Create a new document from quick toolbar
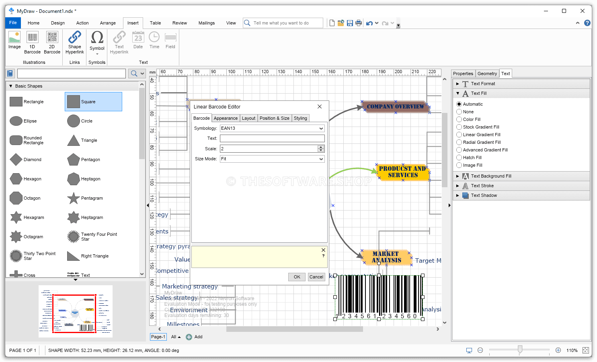Image resolution: width=597 pixels, height=362 pixels. (x=332, y=23)
